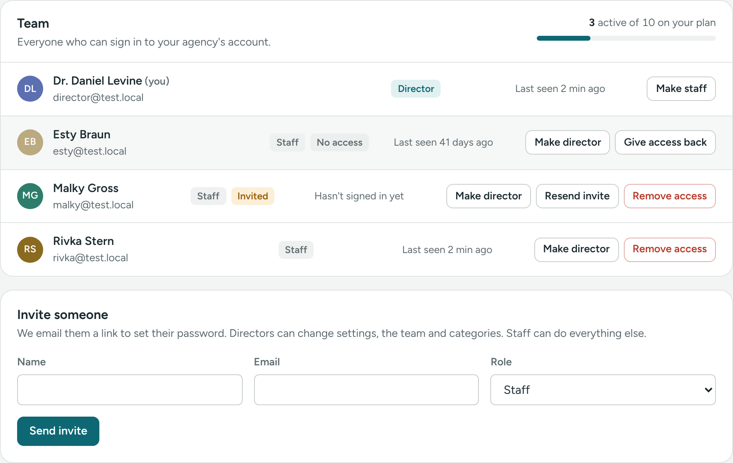The height and width of the screenshot is (463, 733).
Task: Click the DL avatar for Dr. Daniel Levine
Action: 30,89
